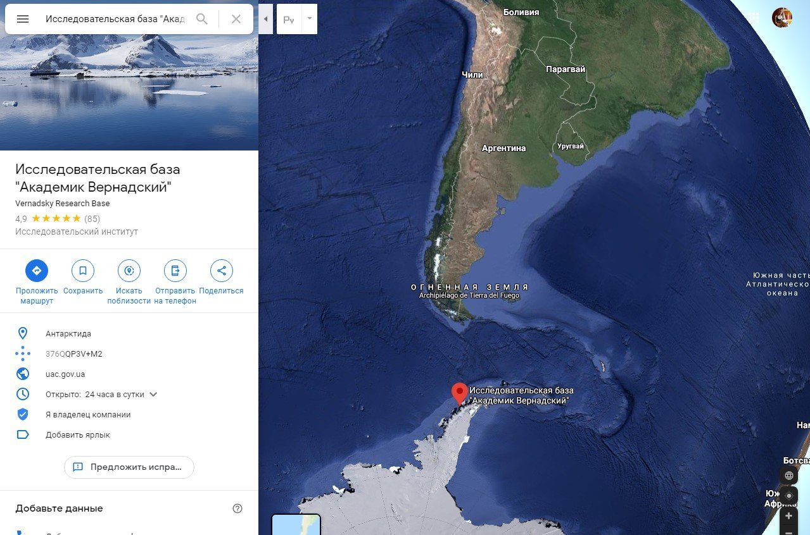Screen dimensions: 810x535
Task: Click the Проложить маршрут directions icon
Action: click(x=37, y=271)
